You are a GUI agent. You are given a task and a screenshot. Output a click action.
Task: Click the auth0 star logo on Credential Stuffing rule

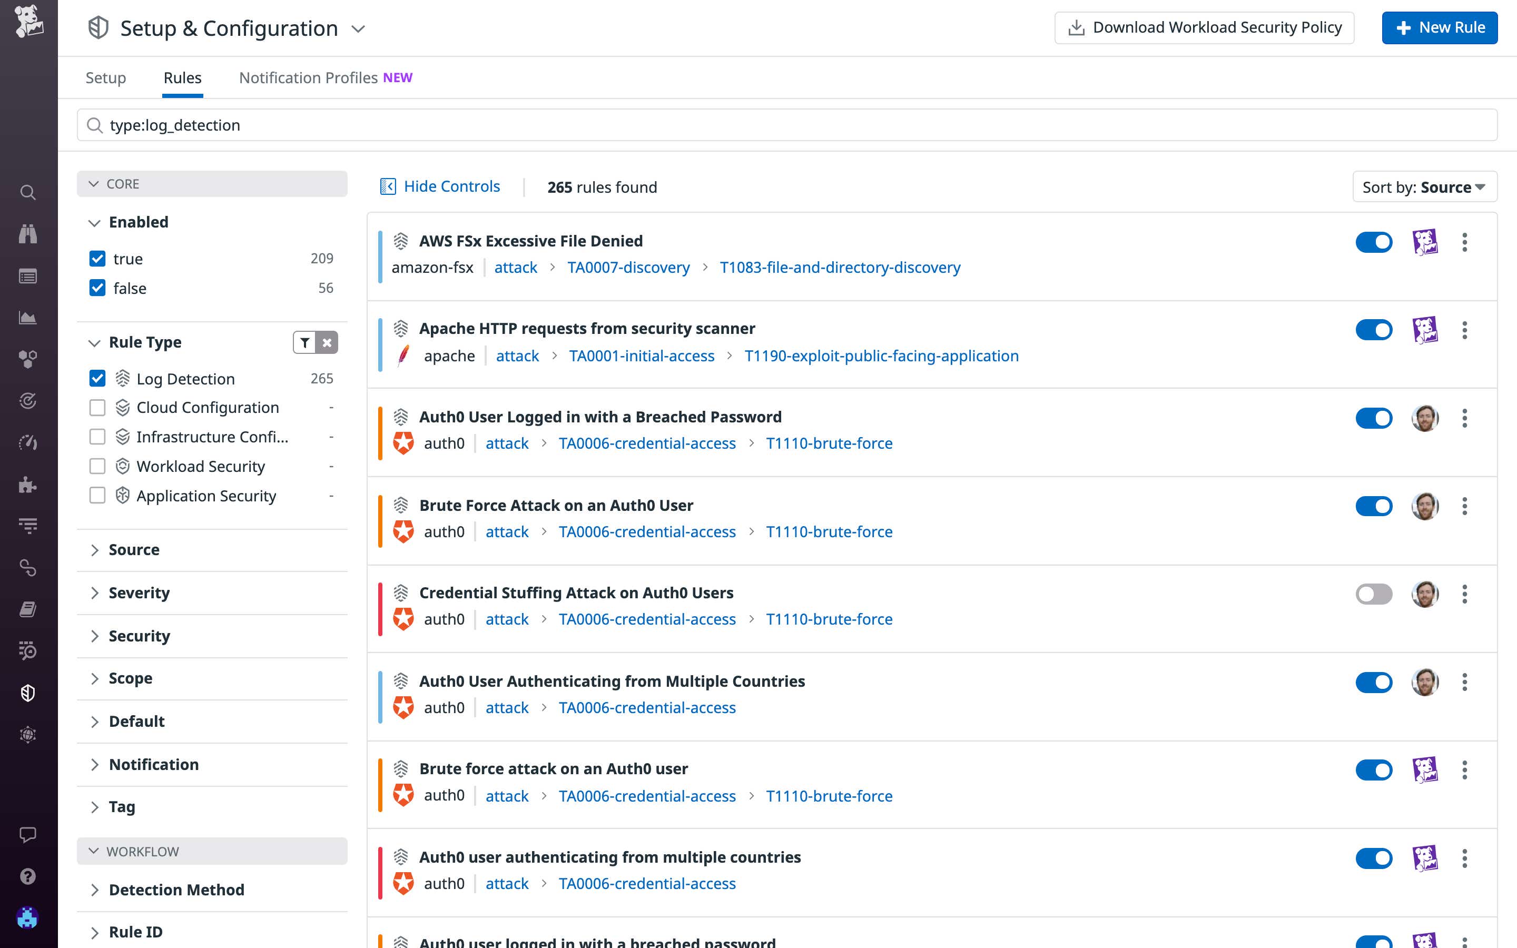pos(403,619)
